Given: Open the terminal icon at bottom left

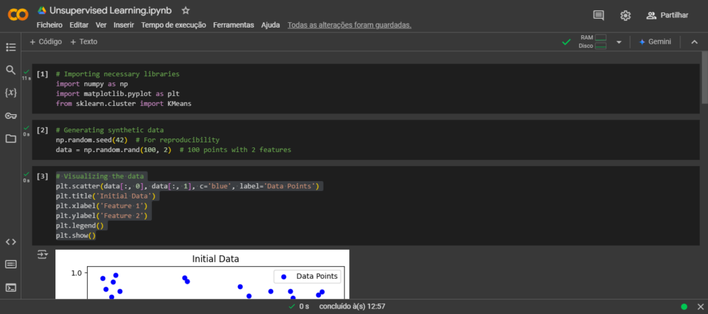Looking at the screenshot, I should coord(10,287).
